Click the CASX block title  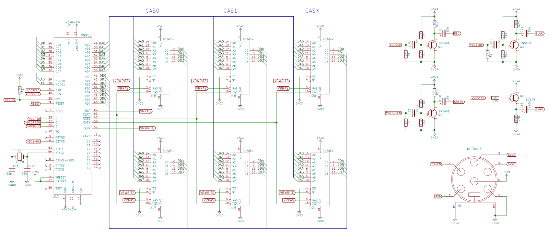tap(312, 11)
